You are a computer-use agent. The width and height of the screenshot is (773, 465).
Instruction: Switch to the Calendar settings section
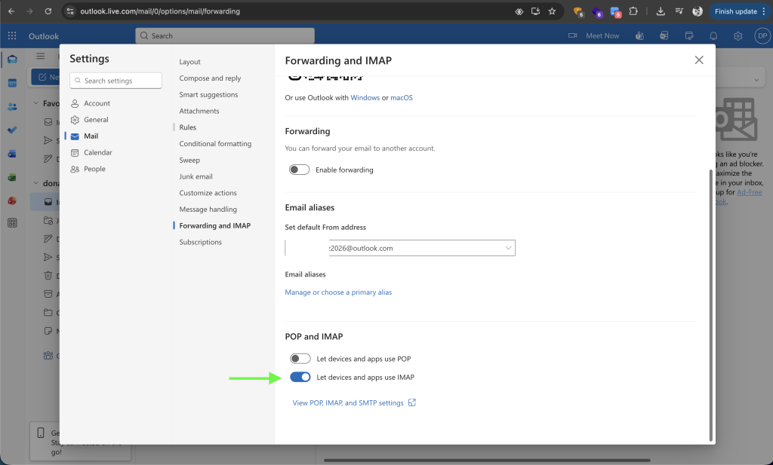coord(97,152)
